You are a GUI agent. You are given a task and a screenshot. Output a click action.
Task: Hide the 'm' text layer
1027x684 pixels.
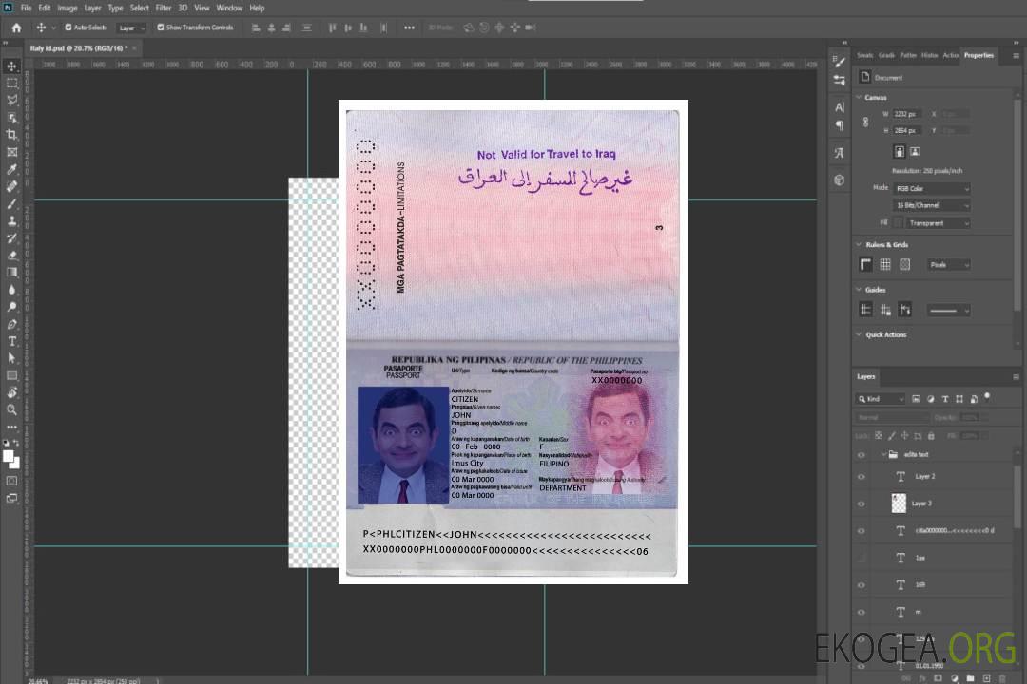[862, 613]
